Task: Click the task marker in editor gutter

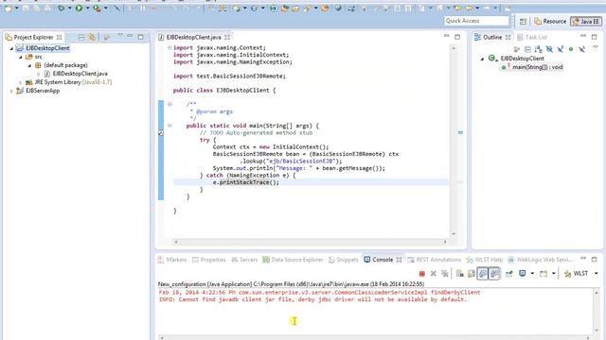Action: (161, 133)
